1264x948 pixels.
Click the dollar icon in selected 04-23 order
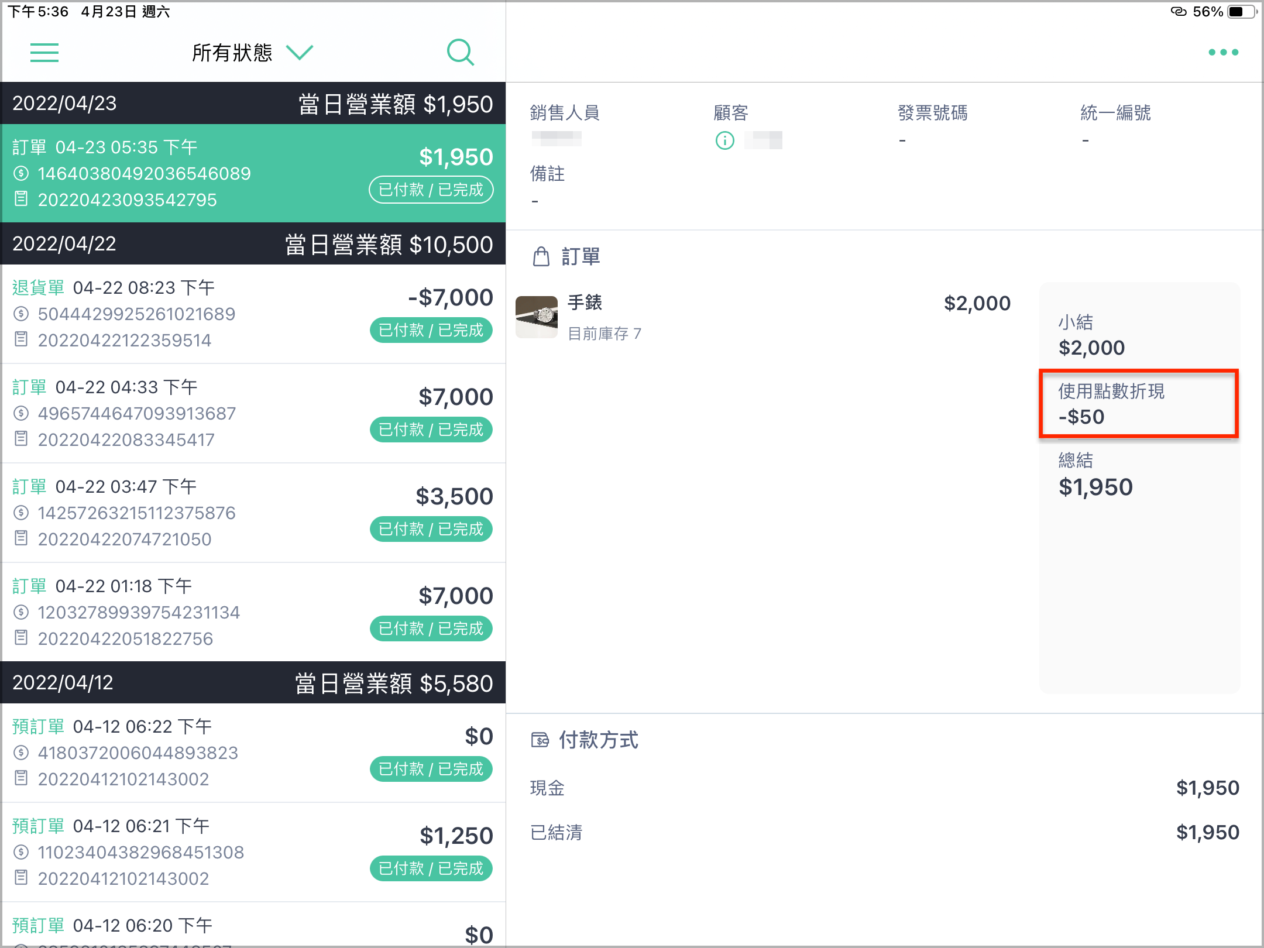click(x=21, y=173)
